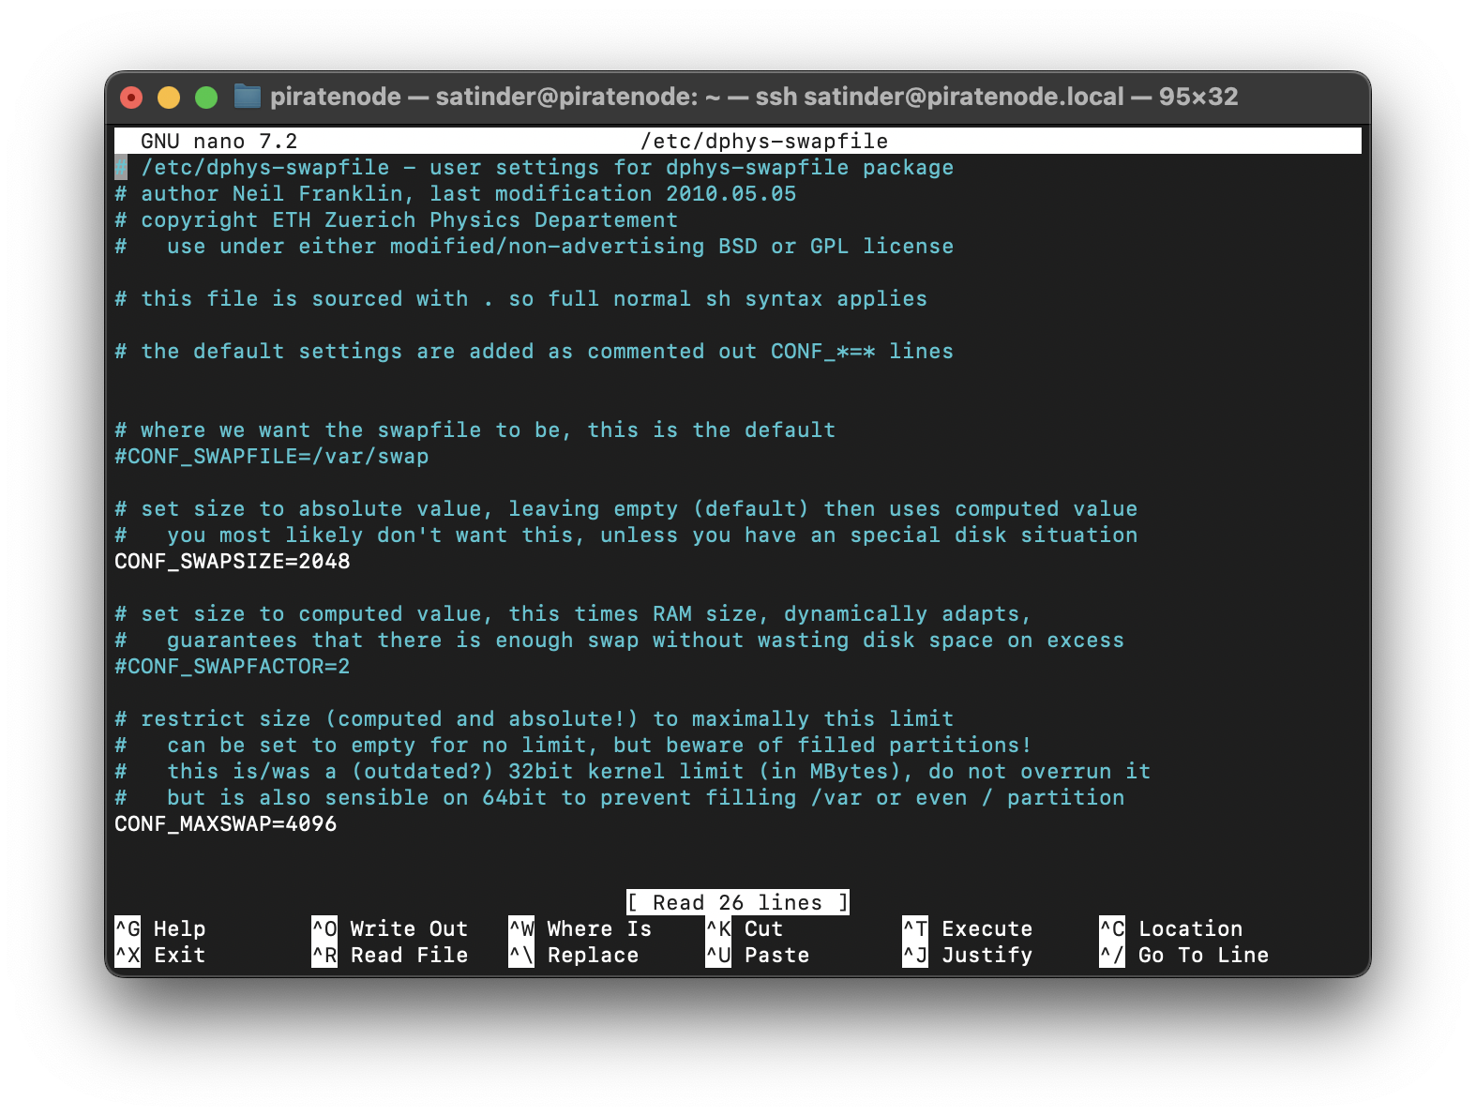Click the red close window button
The height and width of the screenshot is (1116, 1476).
131,98
